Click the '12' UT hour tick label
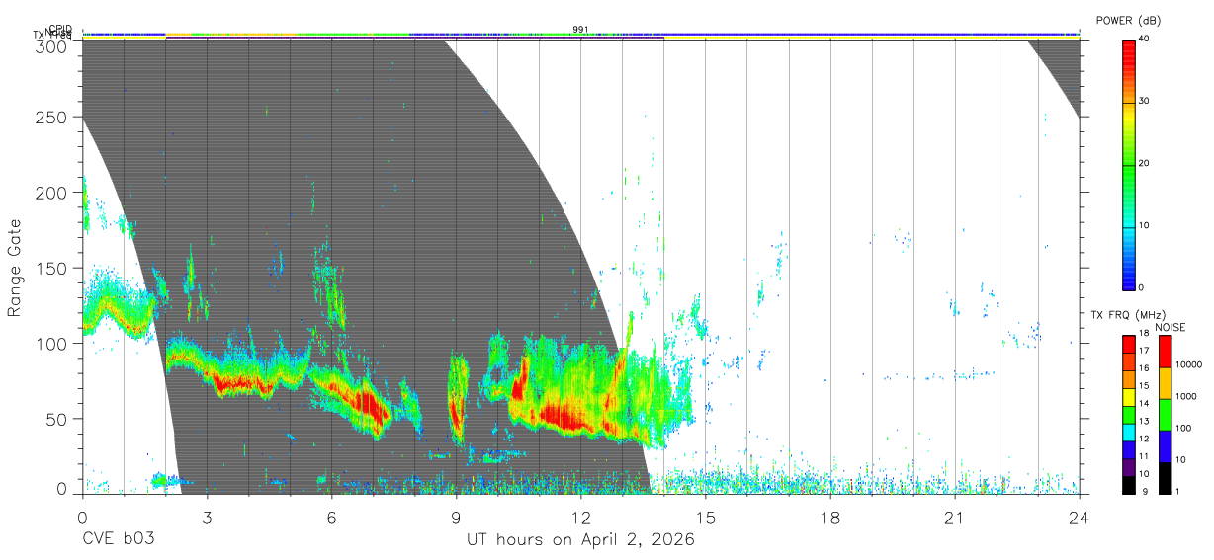 [581, 517]
